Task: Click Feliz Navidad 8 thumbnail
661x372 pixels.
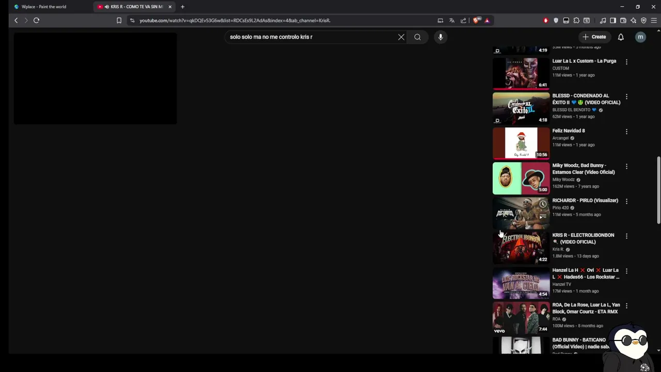Action: pyautogui.click(x=521, y=143)
